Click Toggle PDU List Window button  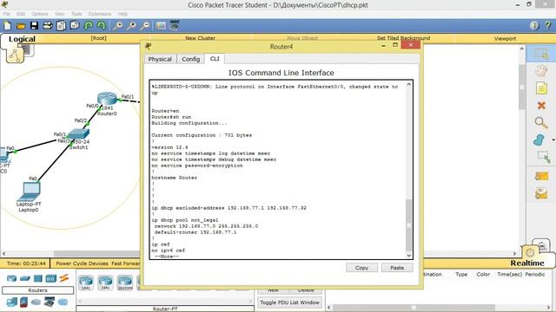coord(289,302)
